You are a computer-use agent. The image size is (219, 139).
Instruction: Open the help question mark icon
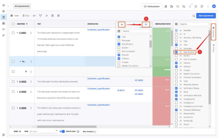[x=202, y=6]
